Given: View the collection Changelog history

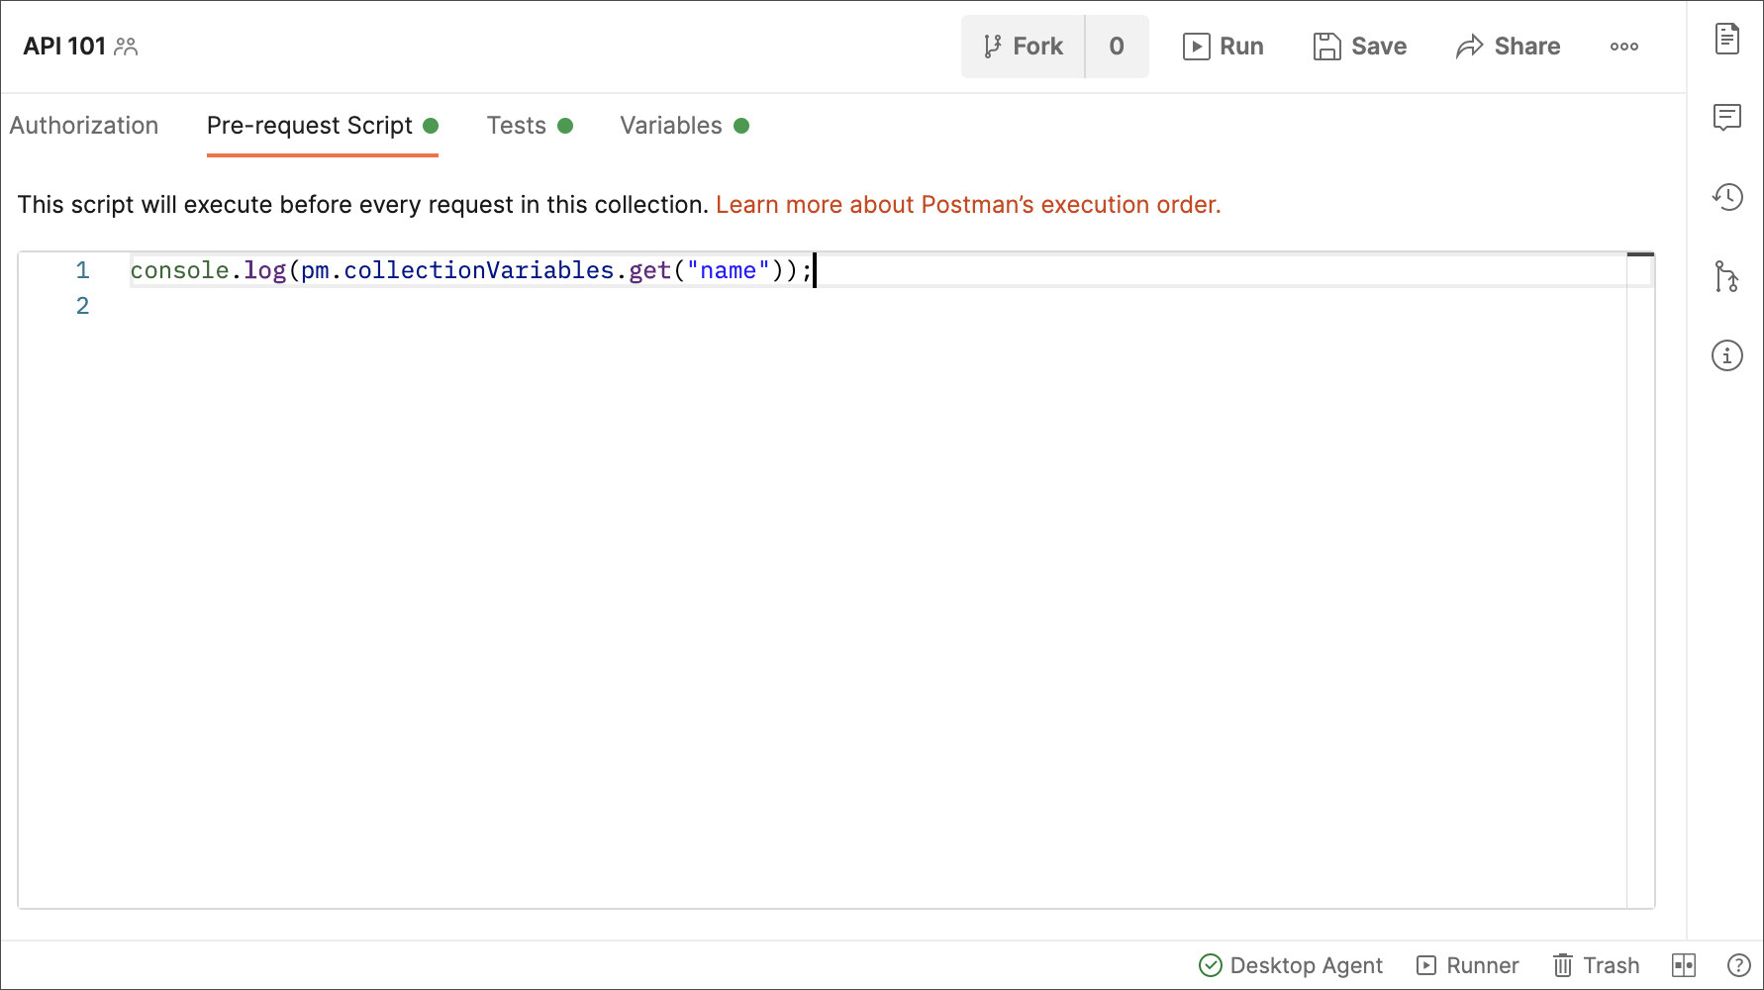Looking at the screenshot, I should (1726, 197).
